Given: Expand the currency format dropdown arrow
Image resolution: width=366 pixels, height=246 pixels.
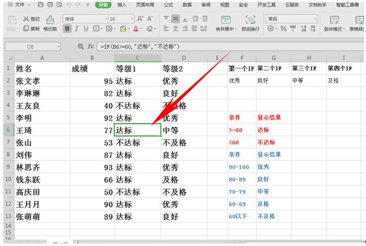Looking at the screenshot, I should [x=276, y=29].
